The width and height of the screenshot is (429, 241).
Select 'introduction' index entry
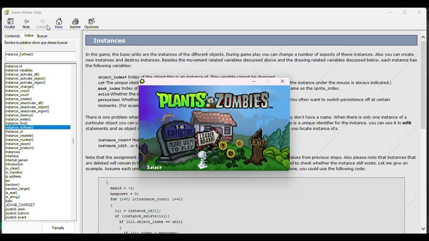click(14, 164)
